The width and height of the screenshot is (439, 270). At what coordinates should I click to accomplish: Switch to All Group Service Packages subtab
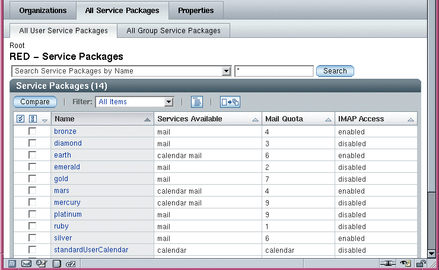[x=174, y=30]
